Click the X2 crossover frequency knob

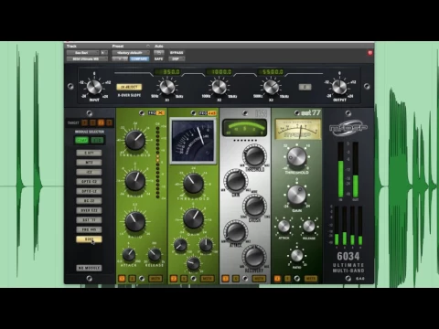(x=219, y=87)
